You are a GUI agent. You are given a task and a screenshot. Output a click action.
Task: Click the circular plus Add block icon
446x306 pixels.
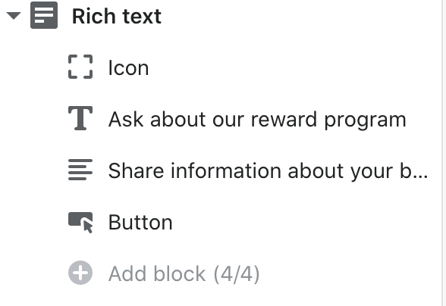click(x=80, y=273)
